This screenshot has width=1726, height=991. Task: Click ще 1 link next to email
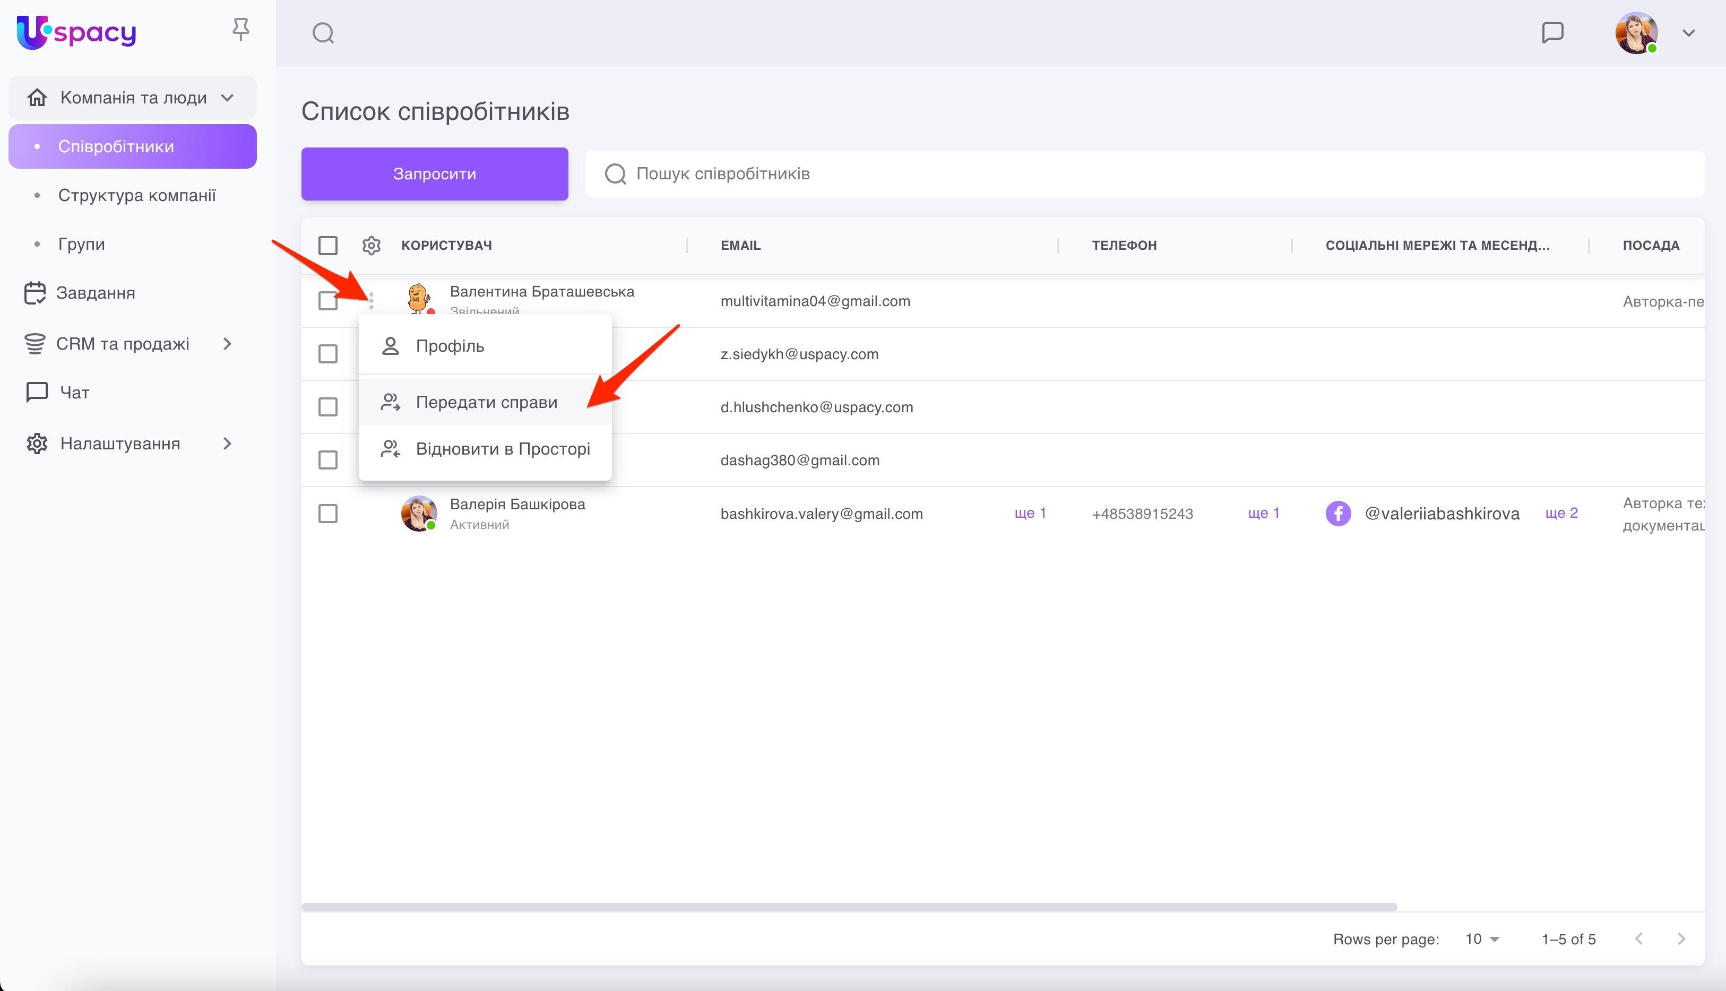tap(1030, 512)
